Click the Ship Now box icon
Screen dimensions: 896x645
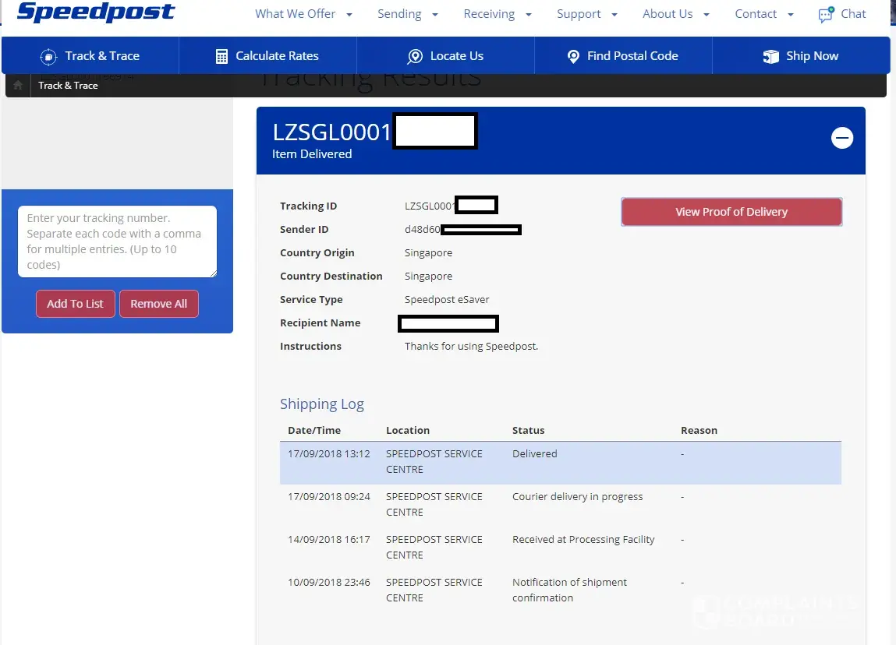tap(770, 56)
